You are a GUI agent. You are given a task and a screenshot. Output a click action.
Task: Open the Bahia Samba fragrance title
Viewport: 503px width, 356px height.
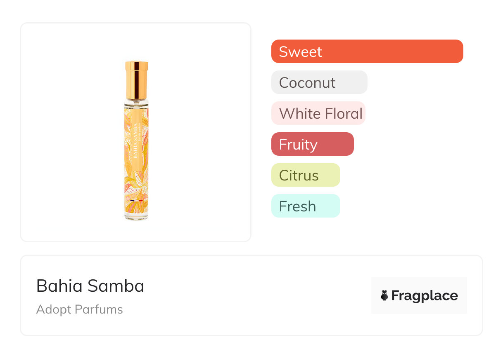click(90, 286)
